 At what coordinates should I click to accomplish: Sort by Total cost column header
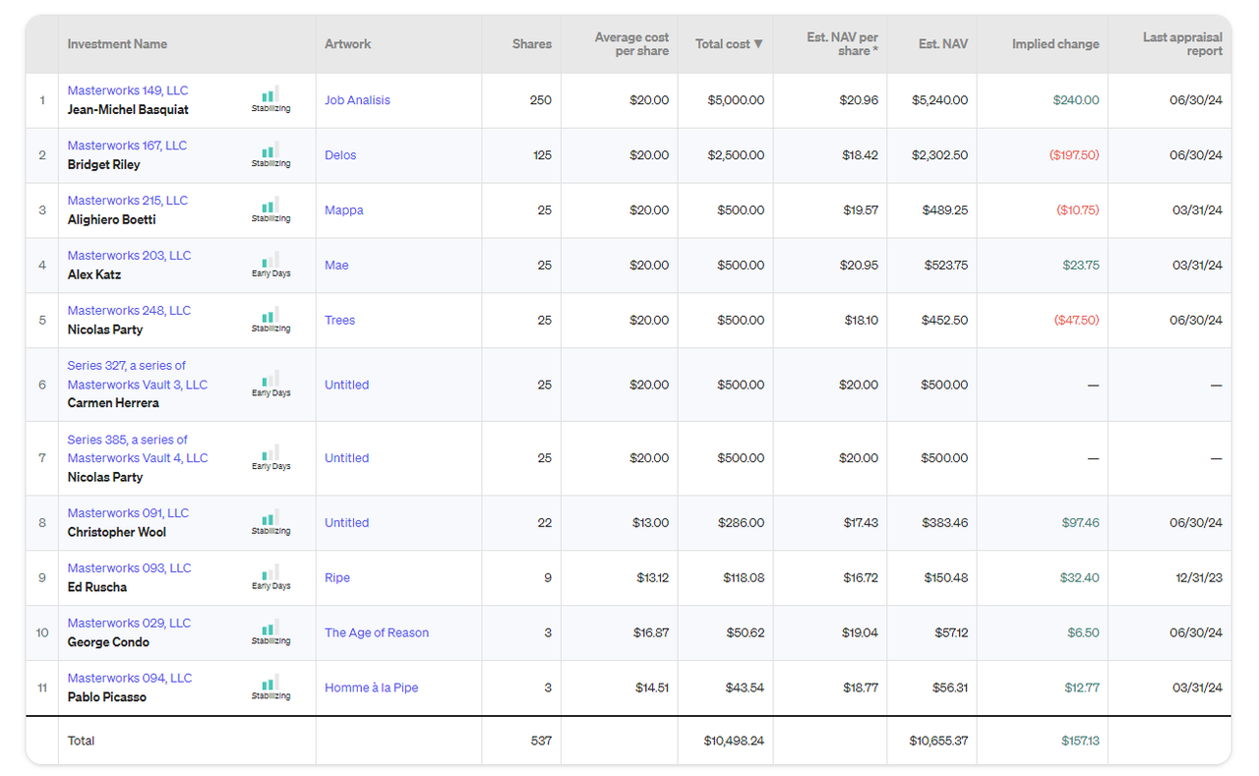729,44
